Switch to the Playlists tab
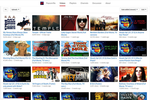The height and width of the screenshot is (100, 150). click(x=73, y=3)
